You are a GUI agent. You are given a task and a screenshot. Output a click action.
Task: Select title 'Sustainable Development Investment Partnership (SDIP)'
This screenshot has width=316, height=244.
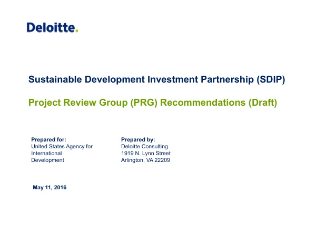156,79
